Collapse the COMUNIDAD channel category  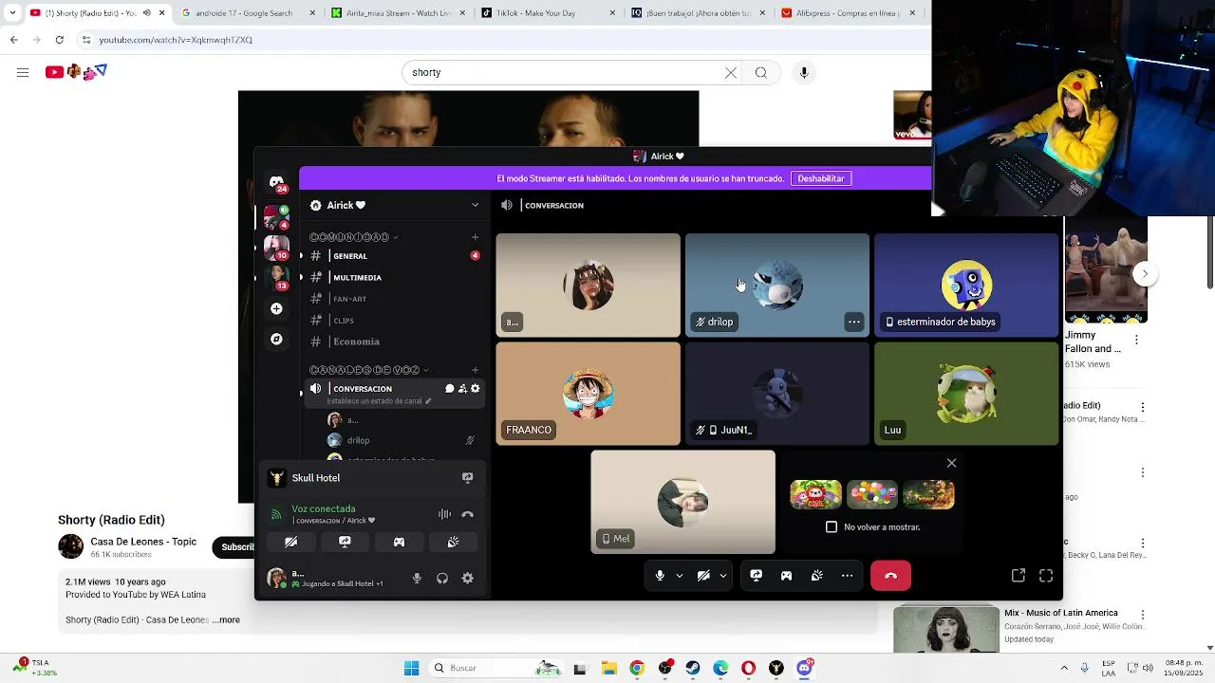click(353, 237)
